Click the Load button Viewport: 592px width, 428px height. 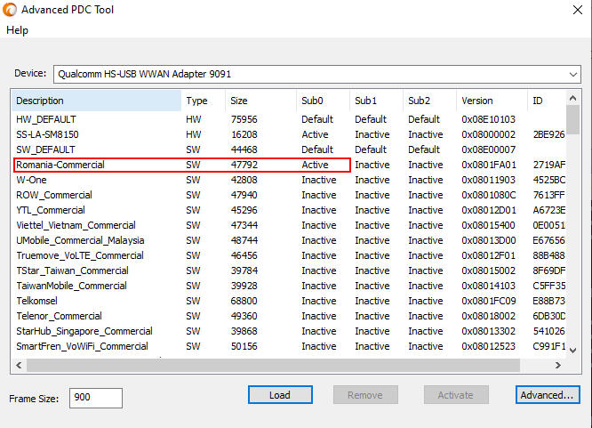tap(280, 395)
